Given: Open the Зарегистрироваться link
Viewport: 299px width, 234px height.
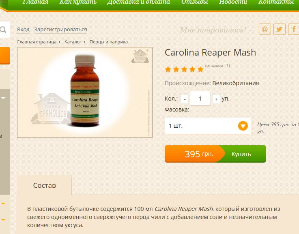Looking at the screenshot, I should click(60, 30).
